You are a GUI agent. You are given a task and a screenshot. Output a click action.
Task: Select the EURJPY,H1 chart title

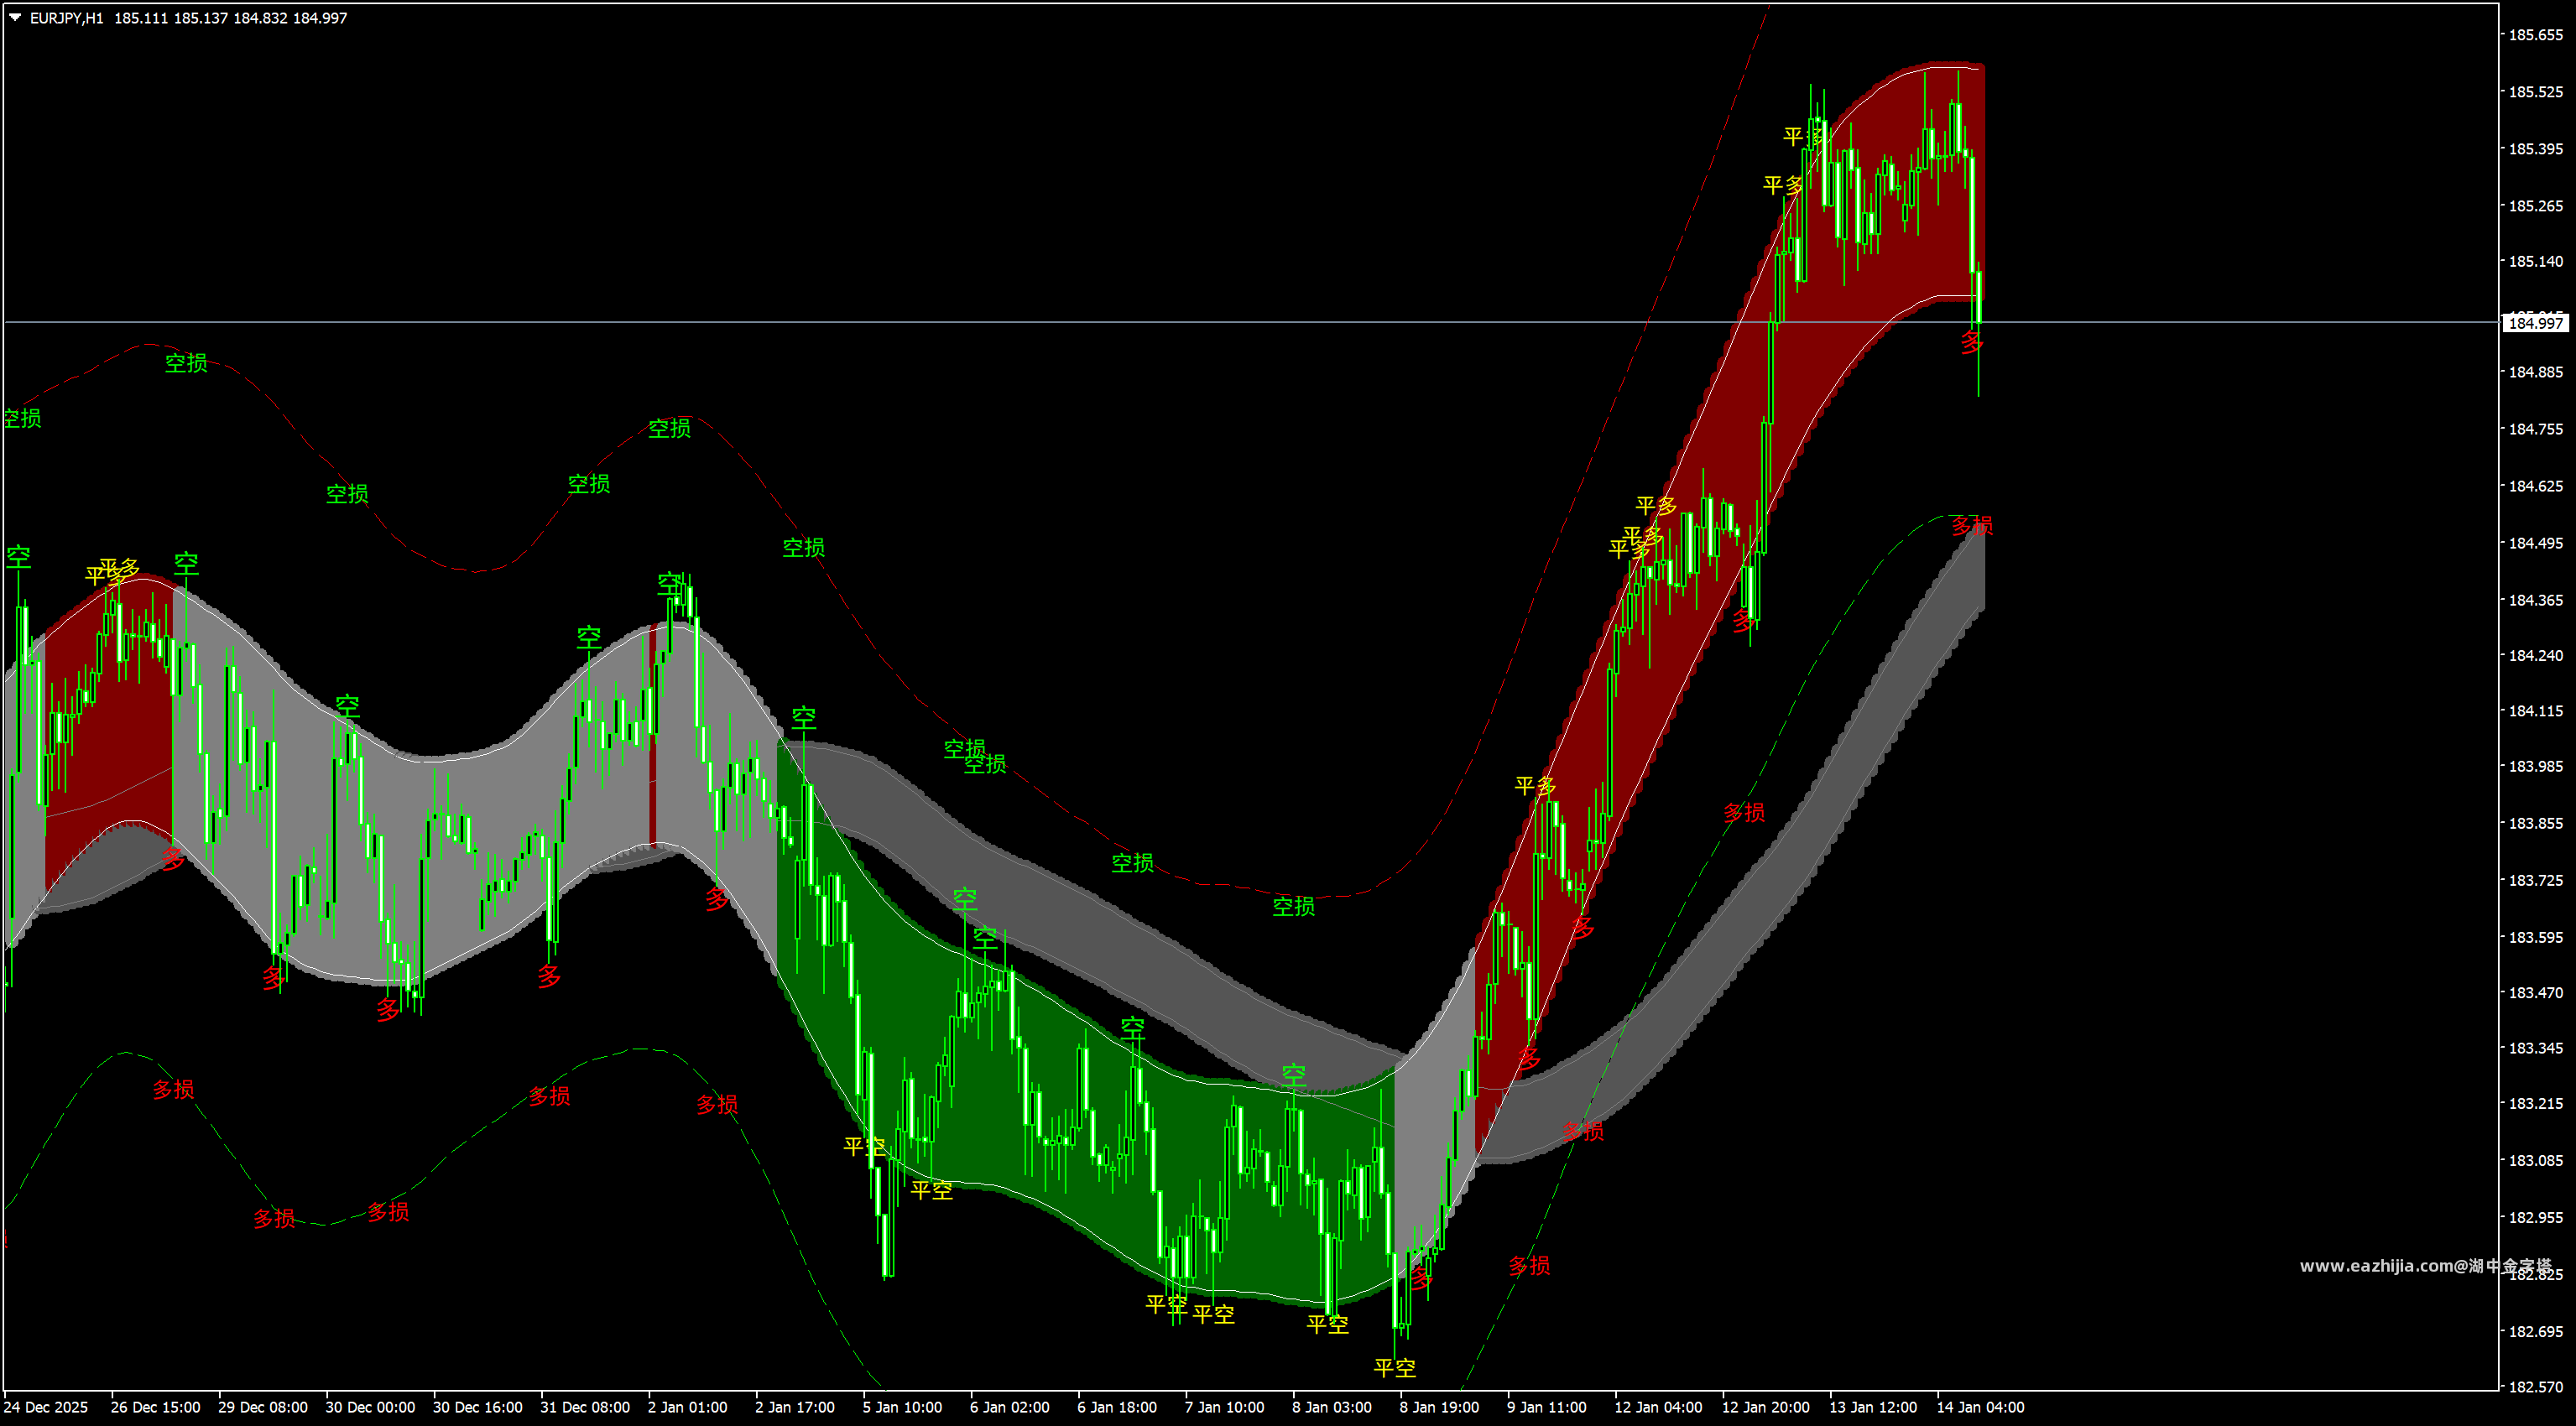pos(66,18)
